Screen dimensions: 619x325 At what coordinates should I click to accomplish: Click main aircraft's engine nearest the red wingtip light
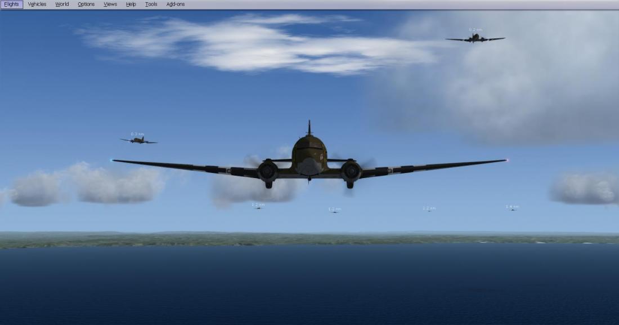coord(351,171)
